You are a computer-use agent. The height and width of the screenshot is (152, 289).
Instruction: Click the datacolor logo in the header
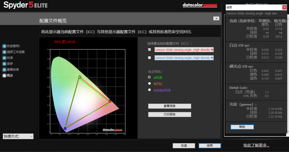(x=200, y=5)
